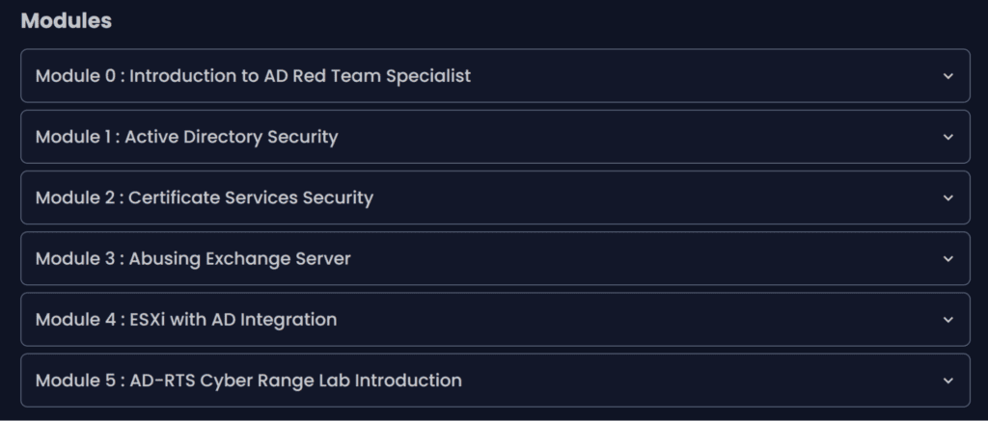
Task: Click the Modules section heading
Action: 66,21
